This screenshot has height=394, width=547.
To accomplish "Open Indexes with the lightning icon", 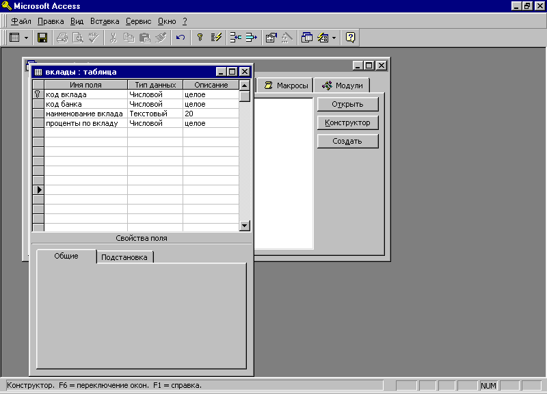I will tap(216, 38).
